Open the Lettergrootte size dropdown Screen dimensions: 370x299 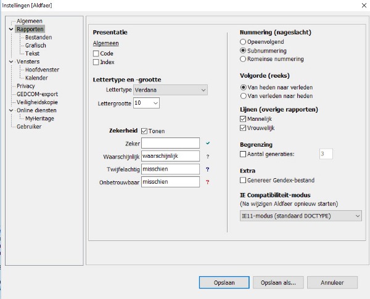(146, 104)
